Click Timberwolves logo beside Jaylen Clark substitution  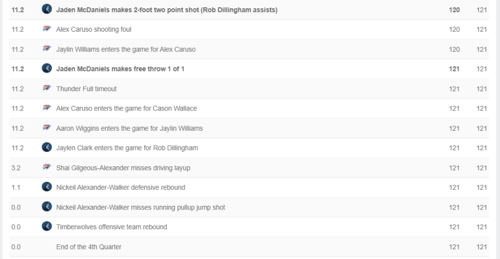click(x=47, y=147)
